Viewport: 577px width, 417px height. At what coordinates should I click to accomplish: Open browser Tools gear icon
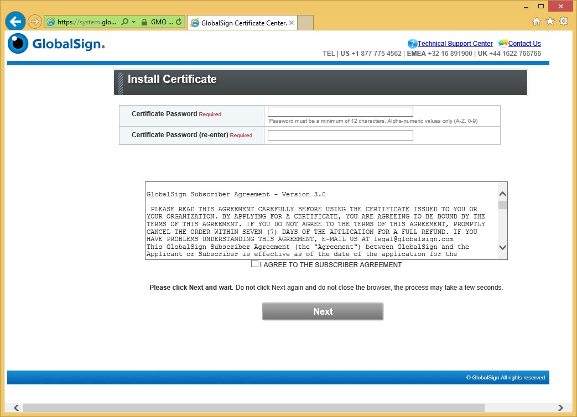tap(564, 22)
